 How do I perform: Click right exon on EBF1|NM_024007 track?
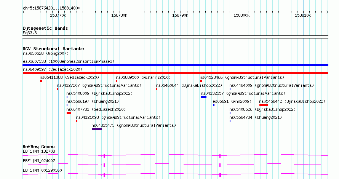pyautogui.click(x=220, y=165)
